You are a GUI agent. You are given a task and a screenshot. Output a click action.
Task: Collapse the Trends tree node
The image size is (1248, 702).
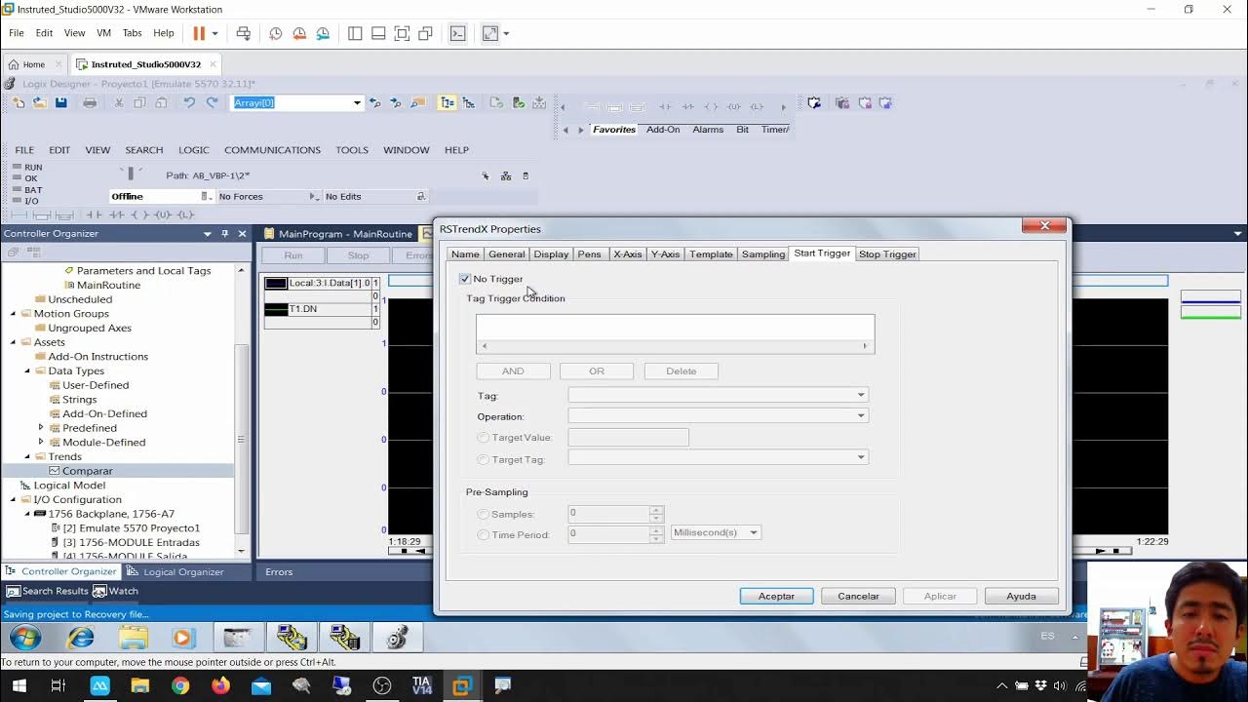[x=27, y=456]
